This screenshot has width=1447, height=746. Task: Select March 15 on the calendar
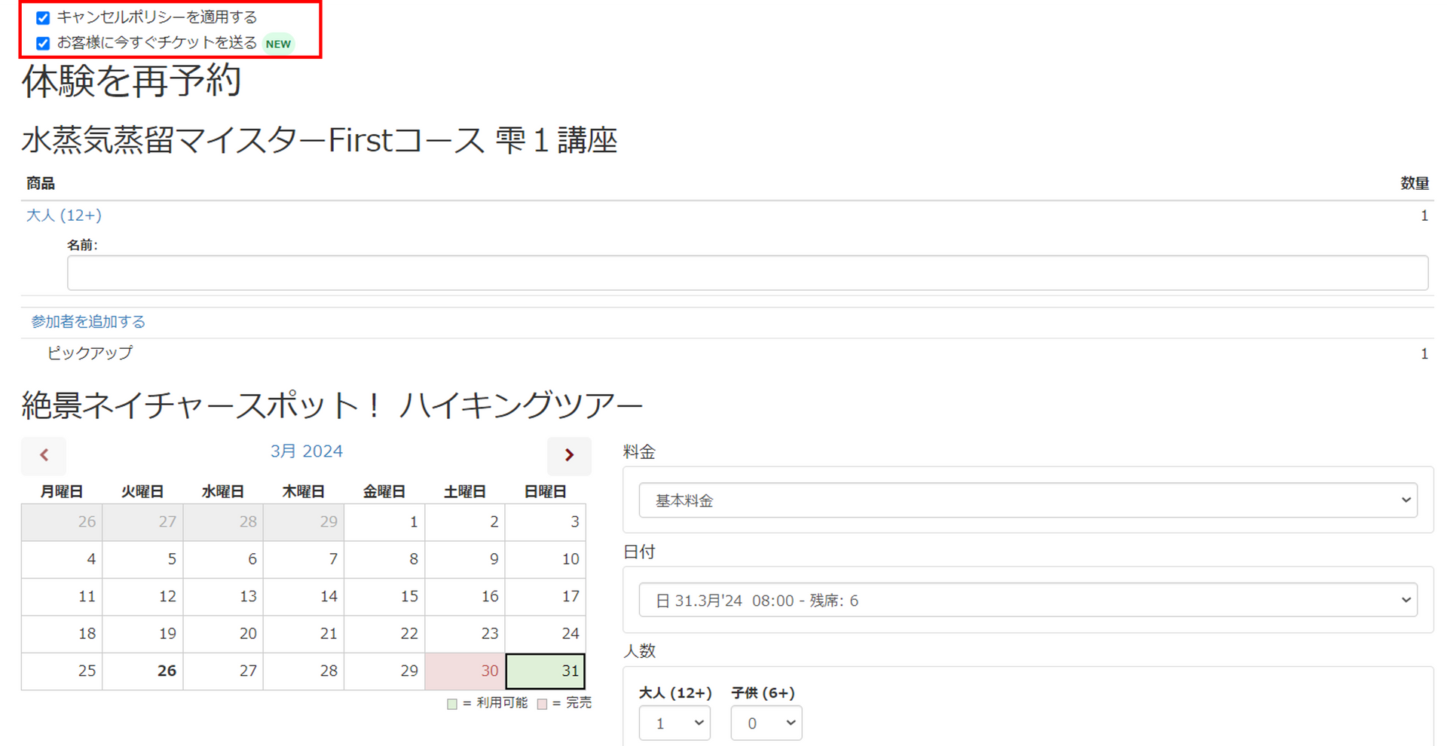point(384,596)
